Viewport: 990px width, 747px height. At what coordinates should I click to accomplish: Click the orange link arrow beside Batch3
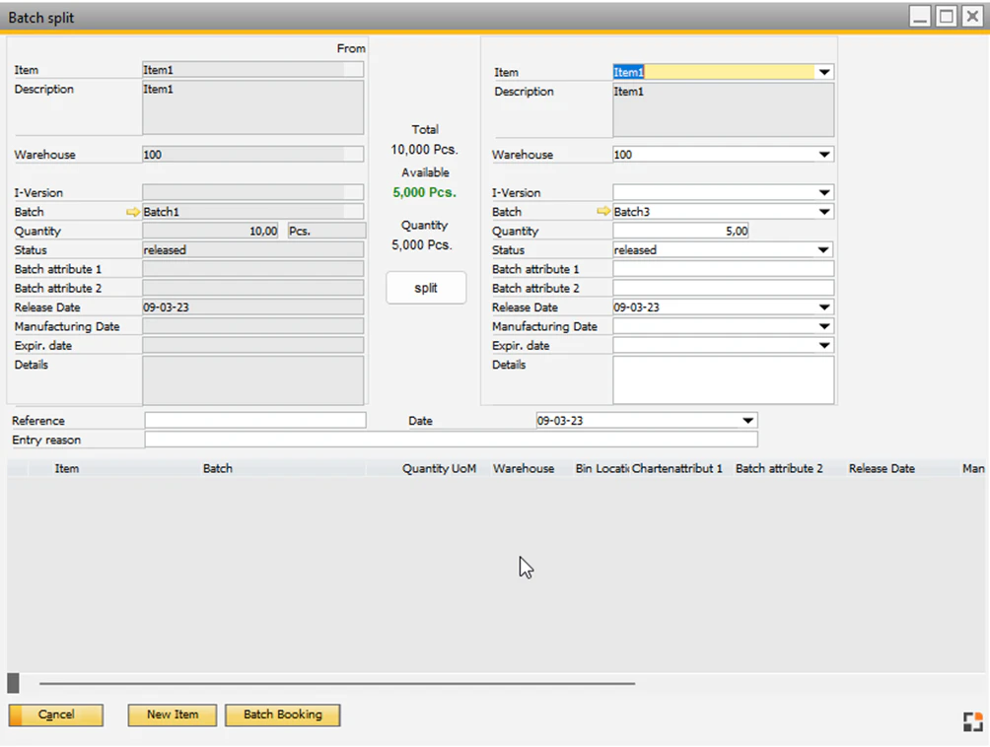(602, 211)
